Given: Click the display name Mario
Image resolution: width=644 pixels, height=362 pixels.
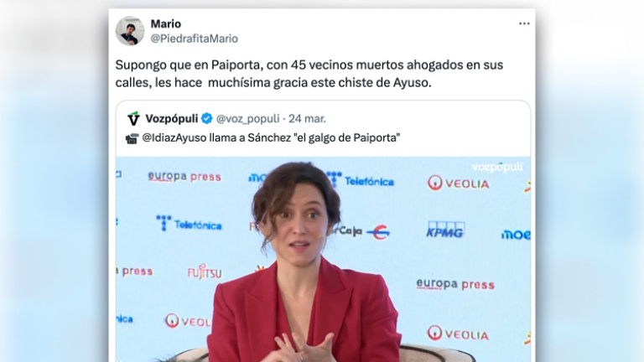Looking at the screenshot, I should pyautogui.click(x=165, y=23).
